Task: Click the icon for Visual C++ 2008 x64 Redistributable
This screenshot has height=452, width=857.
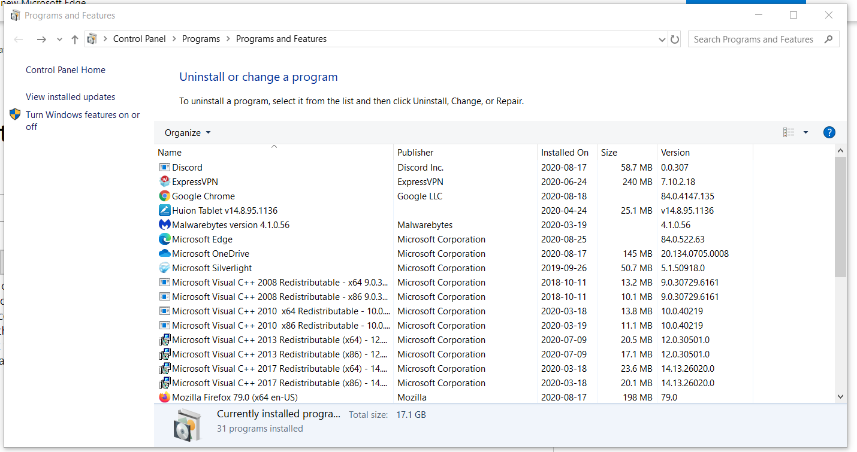Action: pyautogui.click(x=165, y=283)
